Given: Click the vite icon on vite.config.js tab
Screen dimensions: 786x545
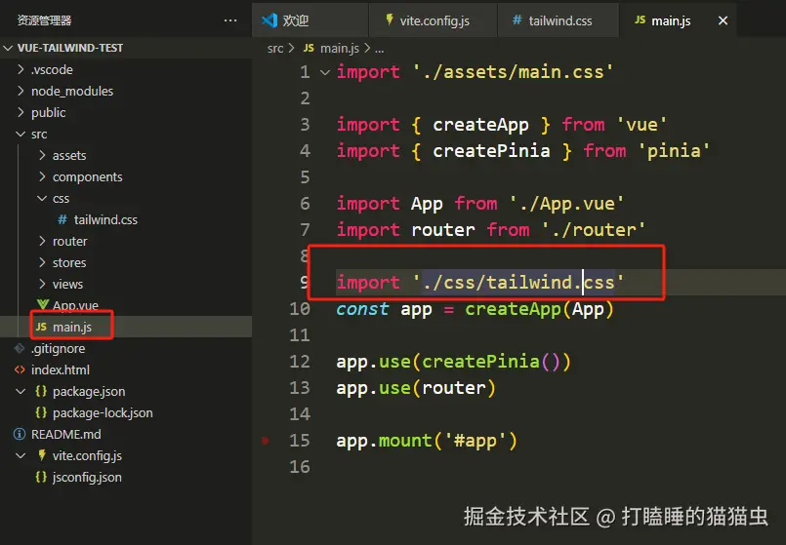Looking at the screenshot, I should [x=390, y=20].
